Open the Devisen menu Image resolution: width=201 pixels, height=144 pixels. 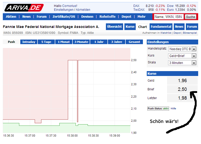coord(87,17)
